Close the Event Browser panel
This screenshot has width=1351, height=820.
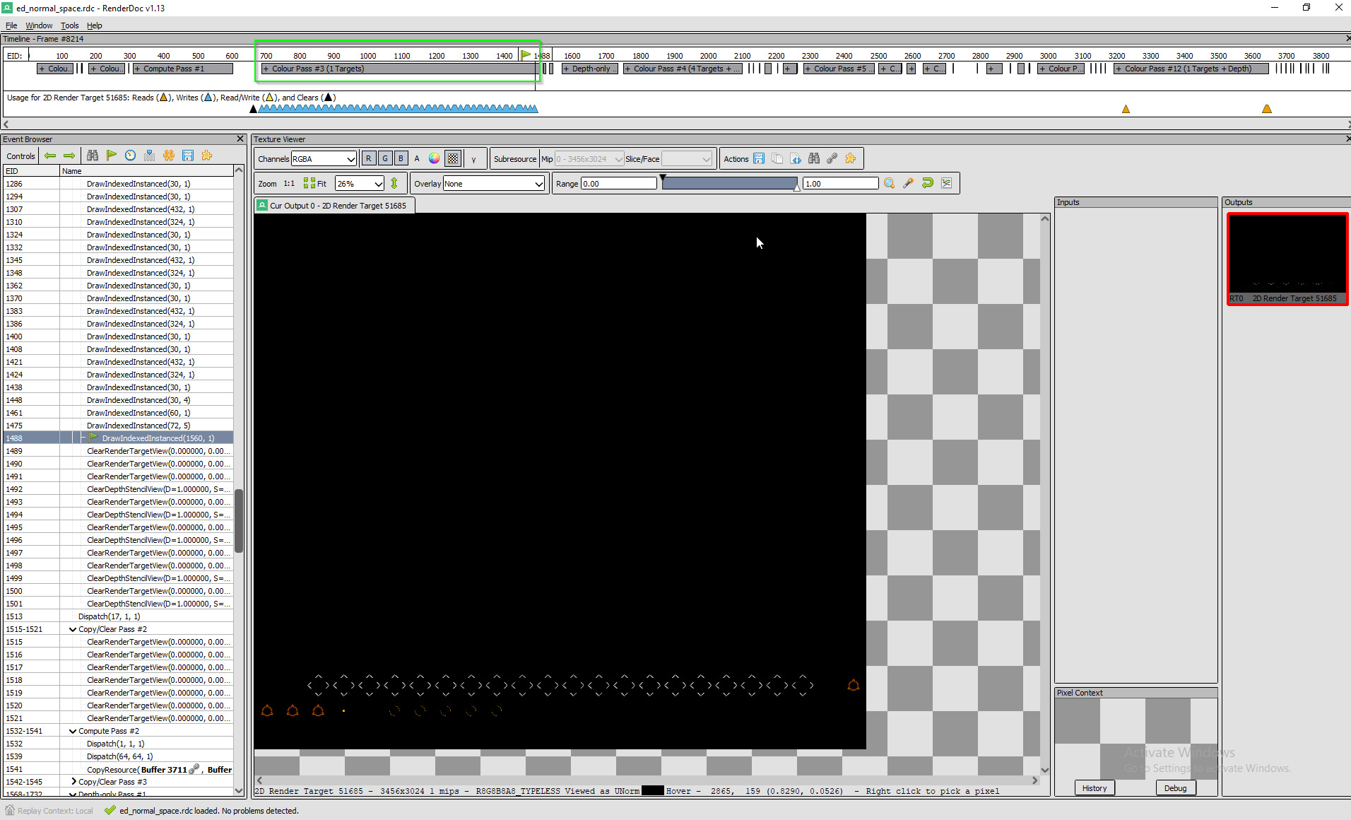(240, 139)
